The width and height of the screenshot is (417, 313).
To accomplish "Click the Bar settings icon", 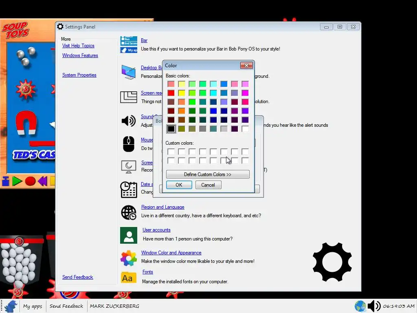I will click(x=129, y=45).
